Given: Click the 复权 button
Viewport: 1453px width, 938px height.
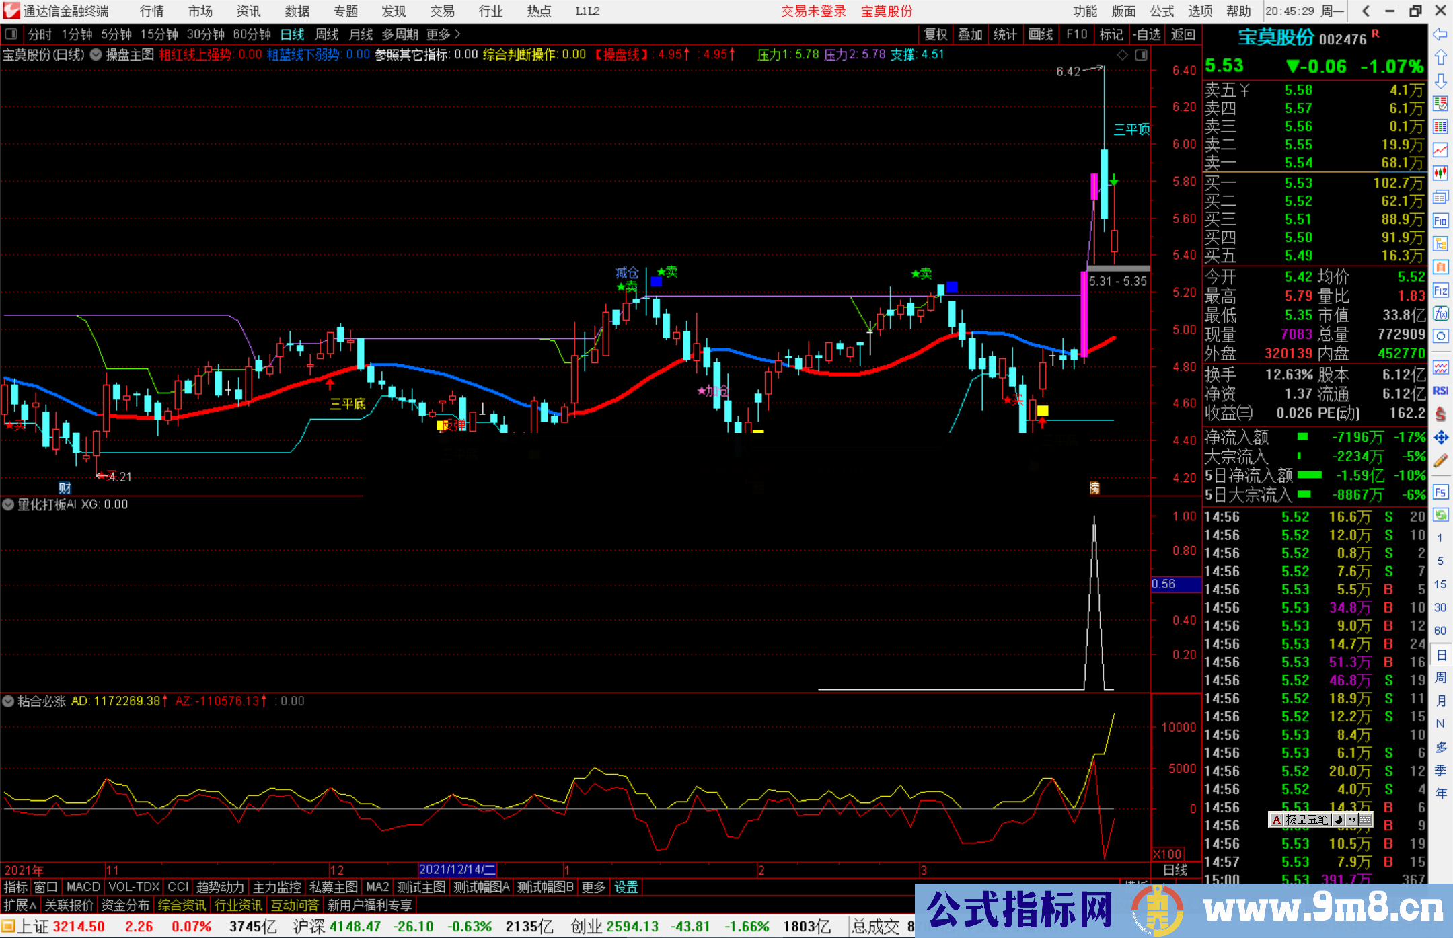Looking at the screenshot, I should 935,34.
